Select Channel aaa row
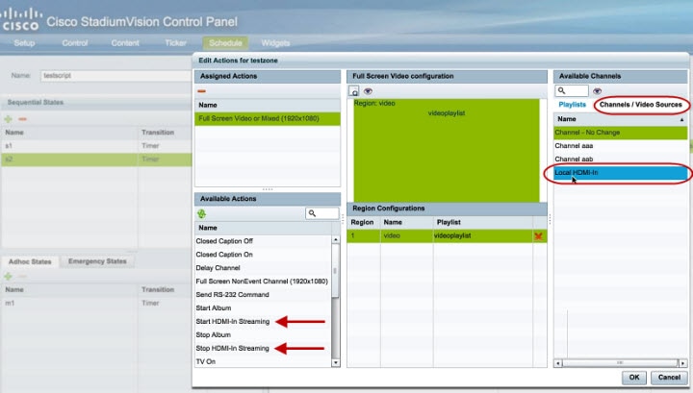This screenshot has height=393, width=693. click(621, 145)
